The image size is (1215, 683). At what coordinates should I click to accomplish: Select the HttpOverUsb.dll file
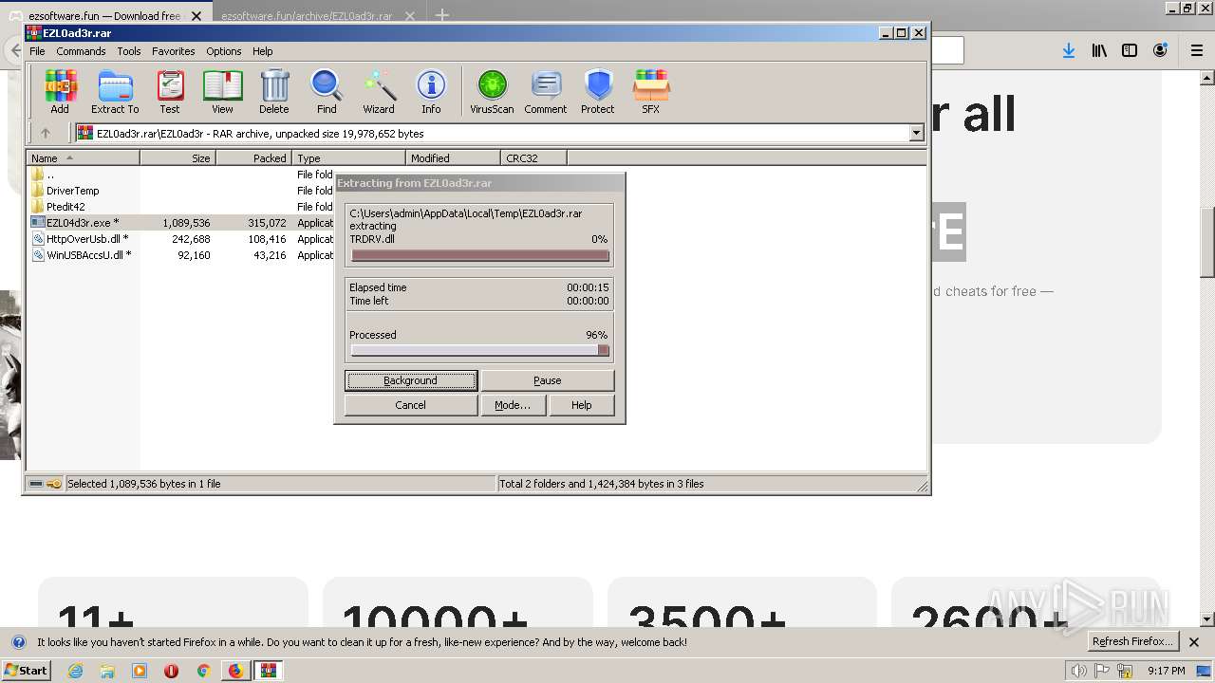point(86,239)
